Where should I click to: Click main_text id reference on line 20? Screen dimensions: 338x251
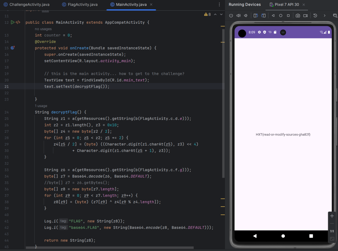tap(134, 80)
